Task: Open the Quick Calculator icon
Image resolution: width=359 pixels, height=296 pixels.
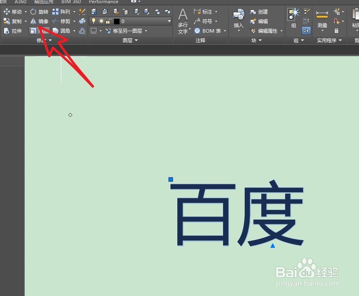Action: [x=336, y=31]
